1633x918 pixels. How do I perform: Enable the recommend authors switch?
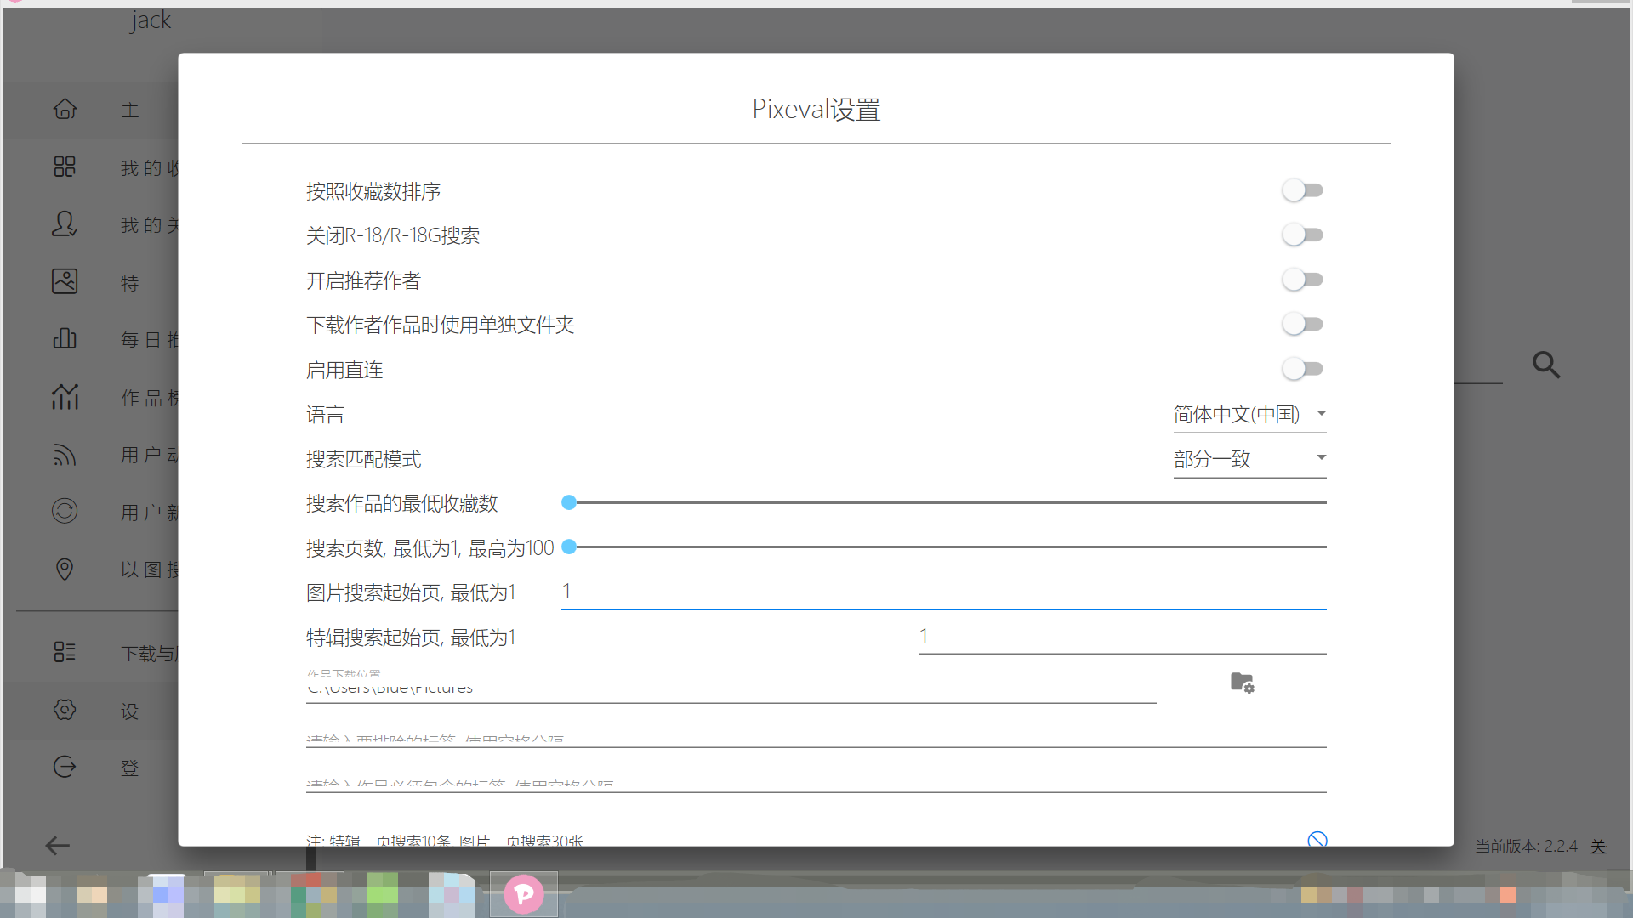(x=1303, y=280)
